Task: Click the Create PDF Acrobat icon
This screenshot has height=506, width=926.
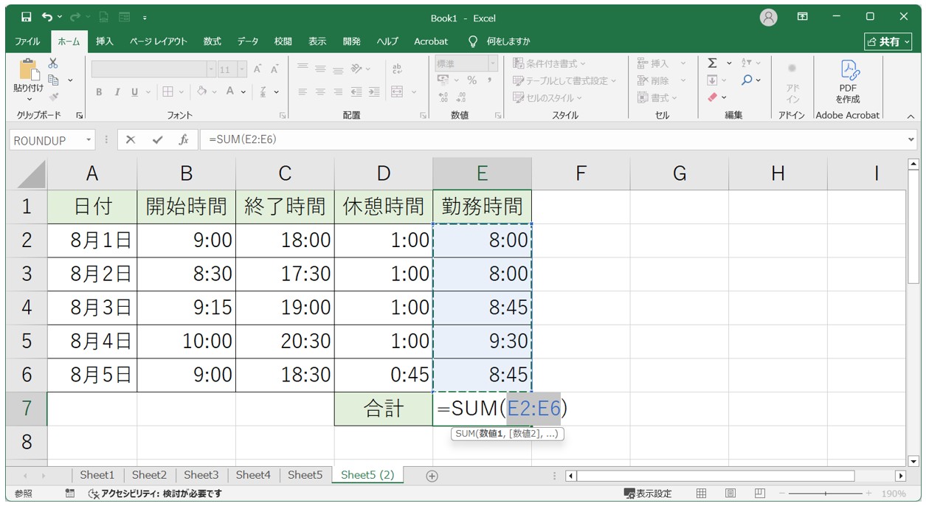Action: [x=849, y=69]
